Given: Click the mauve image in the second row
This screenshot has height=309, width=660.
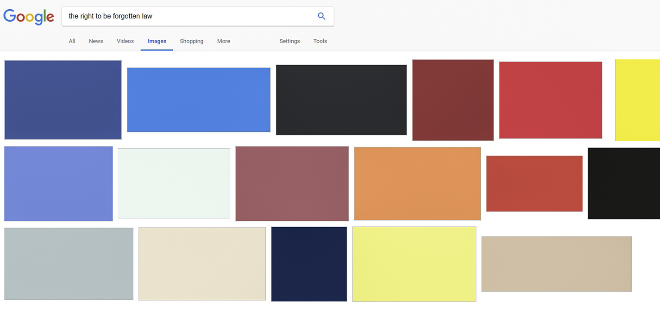Looking at the screenshot, I should pyautogui.click(x=292, y=184).
